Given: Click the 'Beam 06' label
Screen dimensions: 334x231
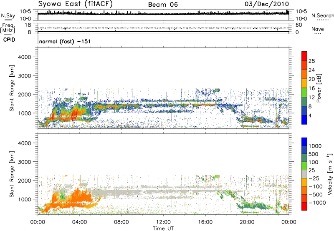Looking at the screenshot, I should point(163,5).
